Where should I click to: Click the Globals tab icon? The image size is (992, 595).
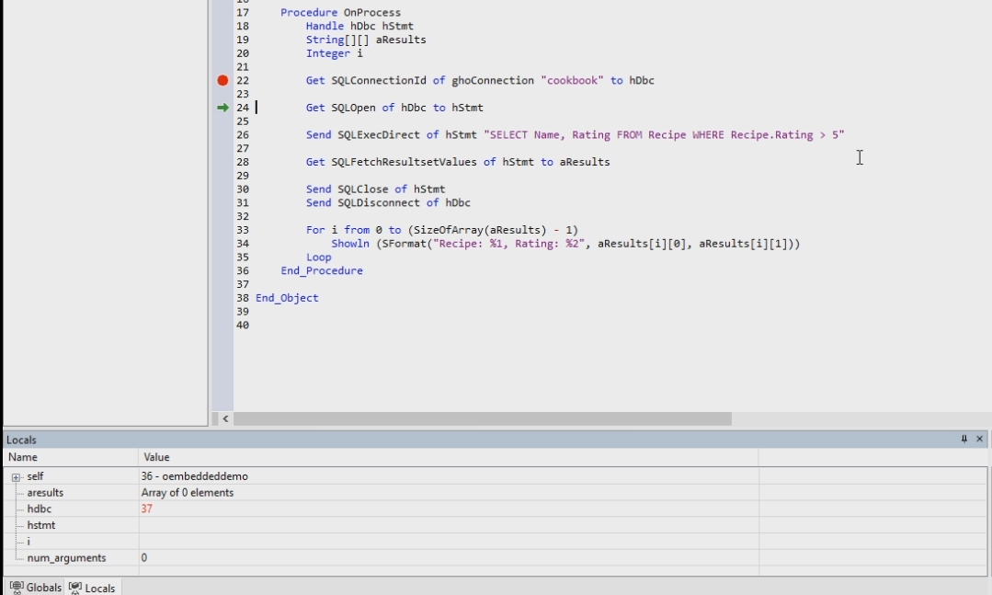(17, 588)
